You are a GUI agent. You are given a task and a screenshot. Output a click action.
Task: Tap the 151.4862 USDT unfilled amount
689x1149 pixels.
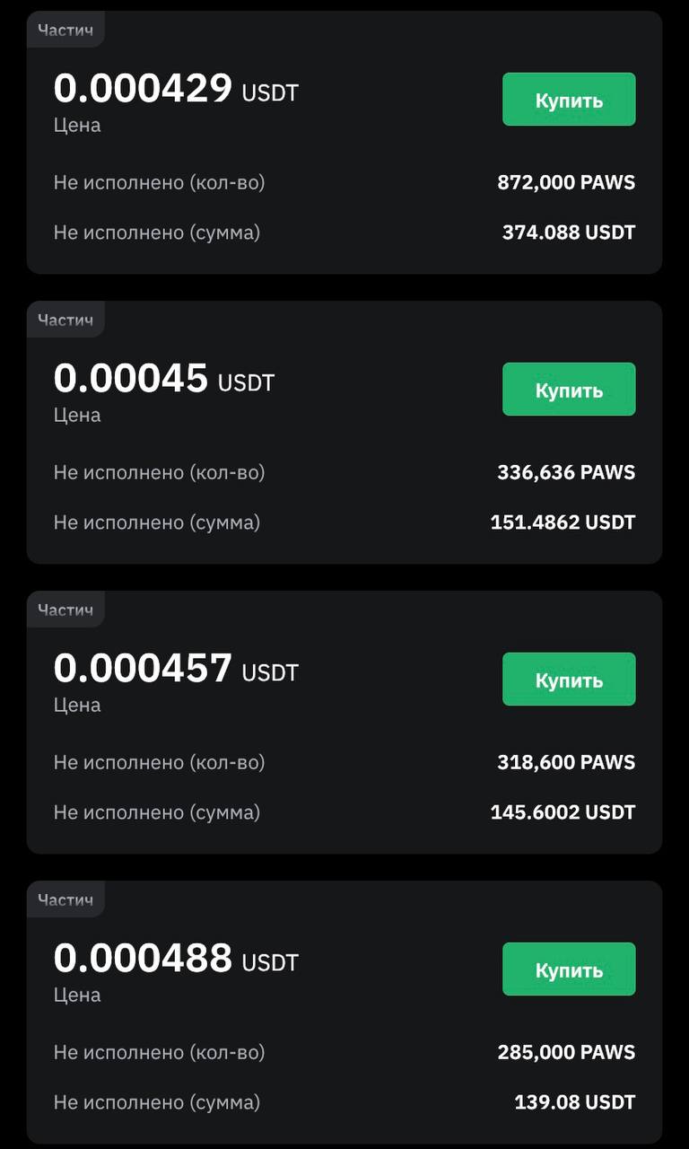click(563, 522)
